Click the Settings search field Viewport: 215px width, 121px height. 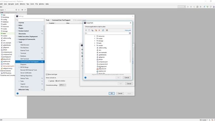pyautogui.click(x=30, y=20)
